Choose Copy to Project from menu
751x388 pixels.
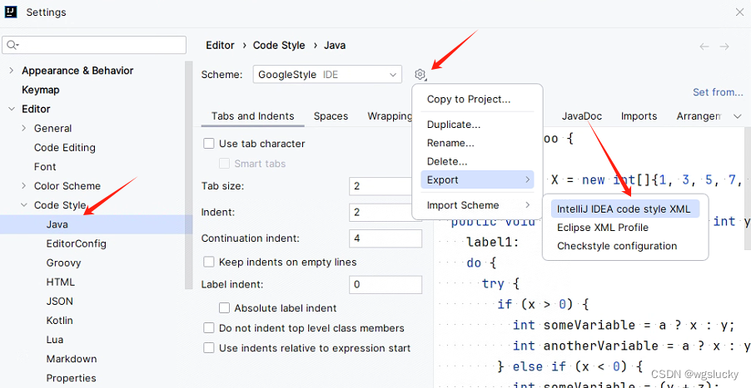pos(478,99)
